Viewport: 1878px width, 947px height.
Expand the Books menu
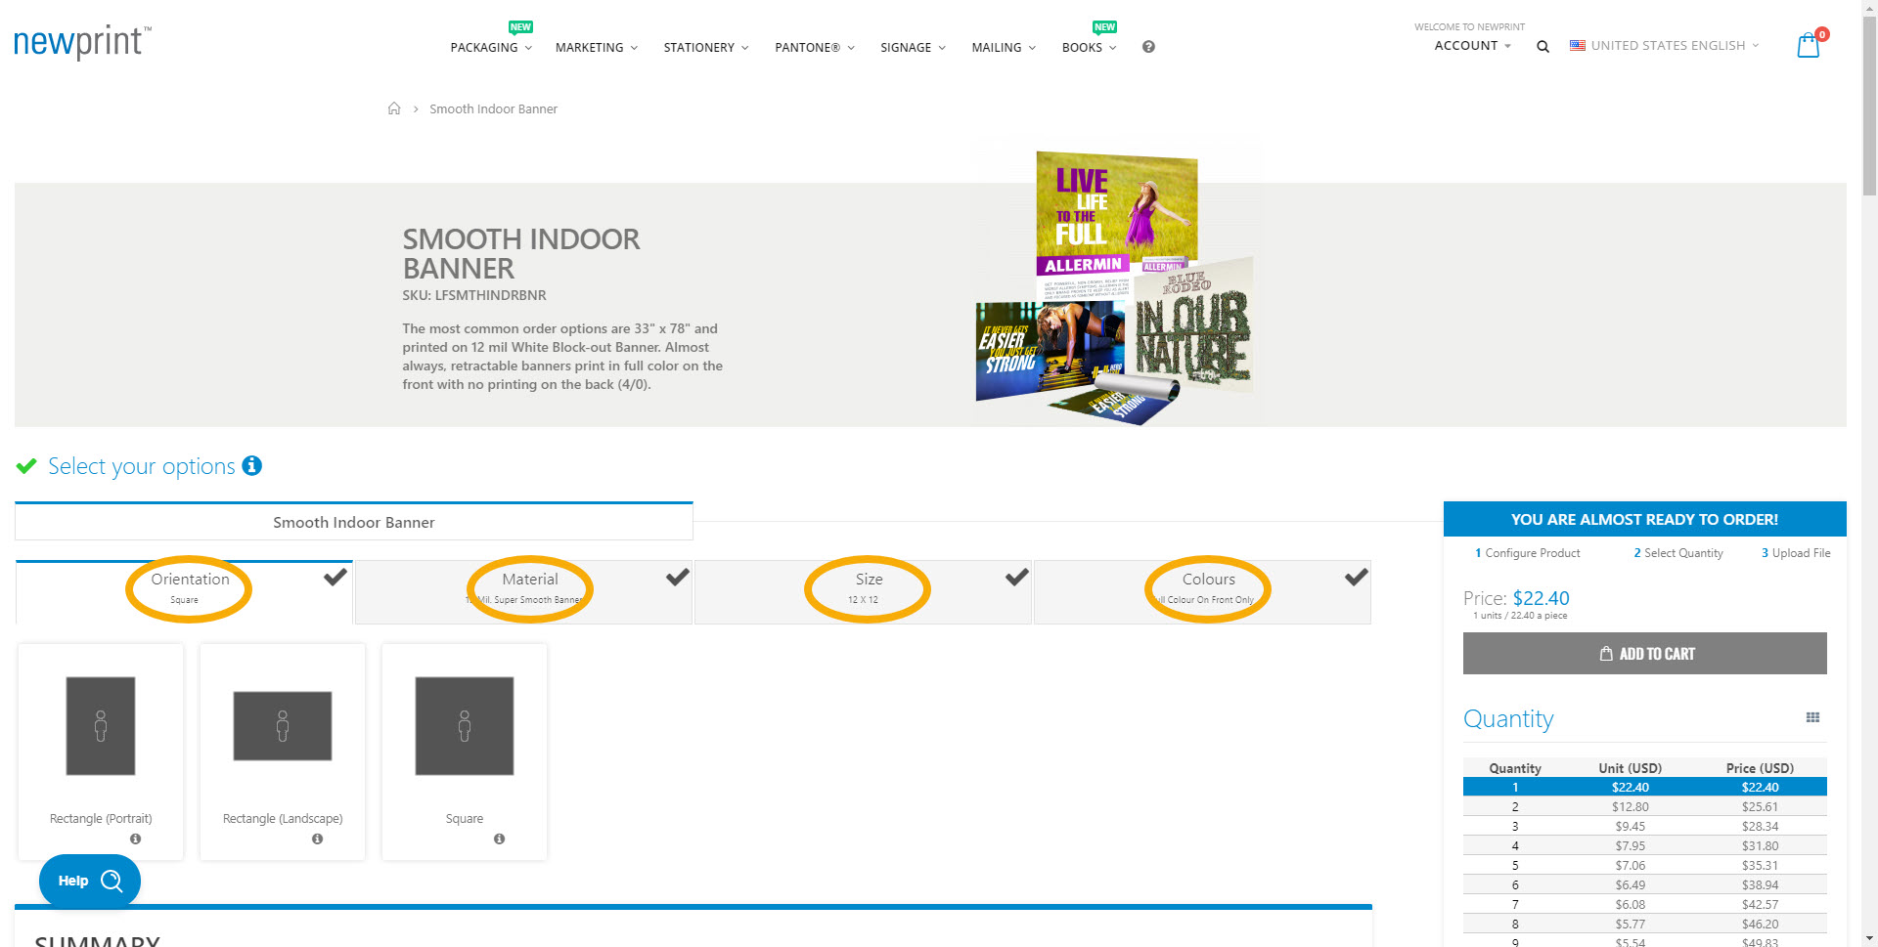click(1089, 47)
